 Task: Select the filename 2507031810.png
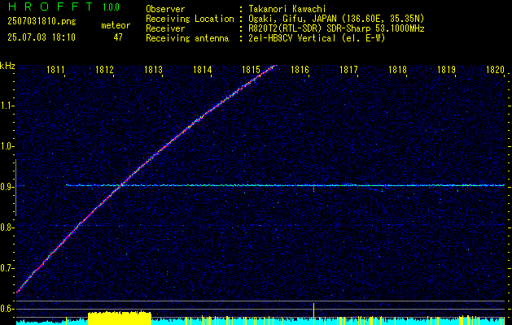click(x=42, y=22)
